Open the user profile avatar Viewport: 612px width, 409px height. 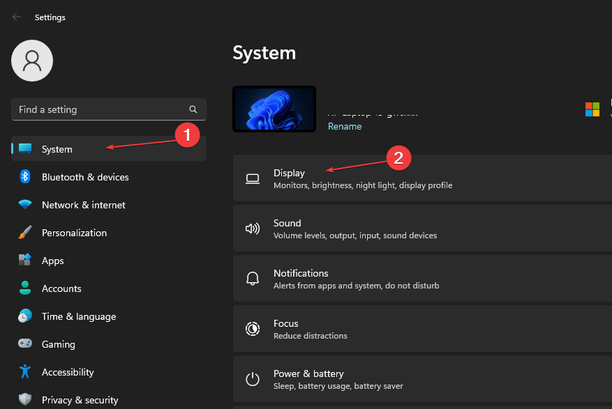coord(31,61)
